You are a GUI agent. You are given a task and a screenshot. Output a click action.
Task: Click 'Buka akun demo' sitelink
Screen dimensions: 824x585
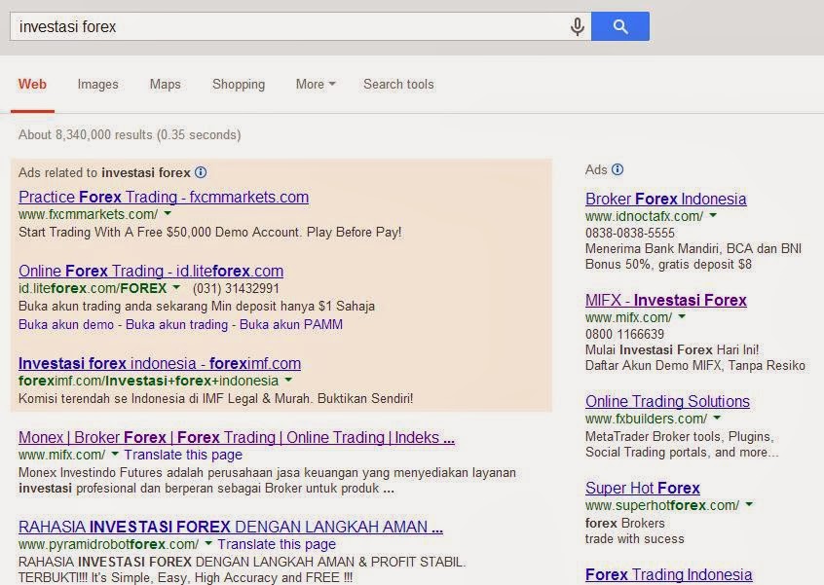tap(66, 324)
